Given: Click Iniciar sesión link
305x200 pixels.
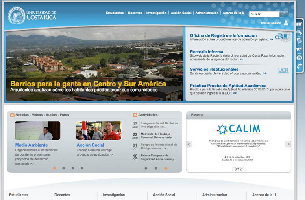Looking at the screenshot, I should point(271,23).
